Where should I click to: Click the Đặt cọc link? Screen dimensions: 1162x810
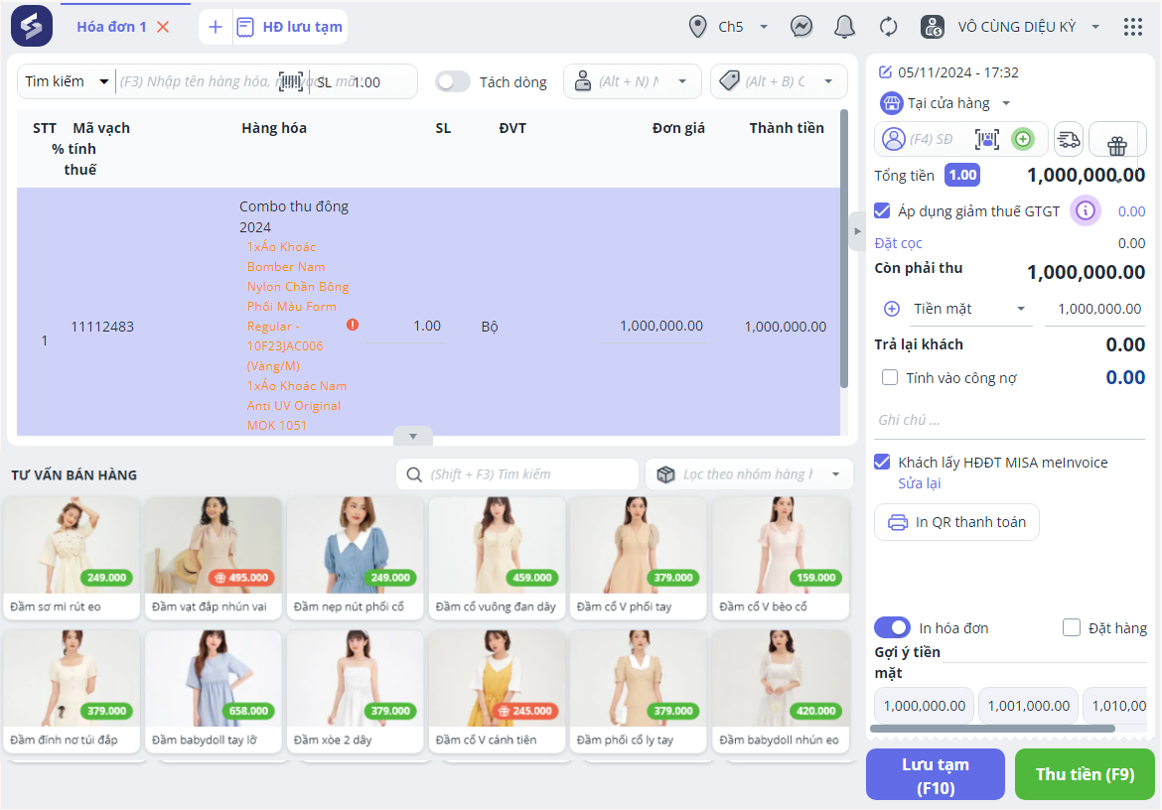coord(898,243)
